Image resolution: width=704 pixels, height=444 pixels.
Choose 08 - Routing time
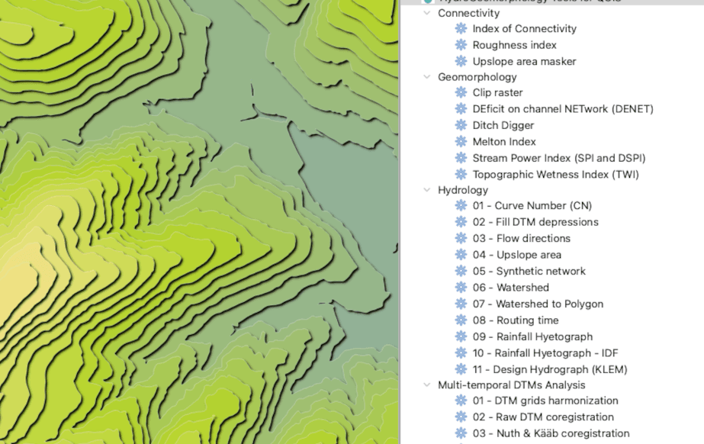tap(516, 320)
